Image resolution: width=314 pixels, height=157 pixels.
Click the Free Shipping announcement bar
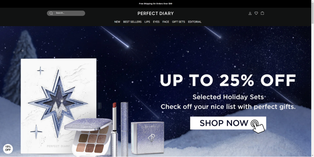[x=156, y=4]
